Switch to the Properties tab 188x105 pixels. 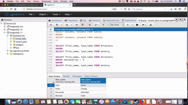pyautogui.click(x=71, y=20)
